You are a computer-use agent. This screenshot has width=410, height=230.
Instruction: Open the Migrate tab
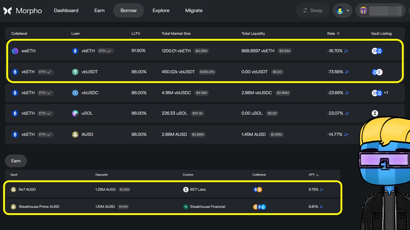tap(194, 11)
